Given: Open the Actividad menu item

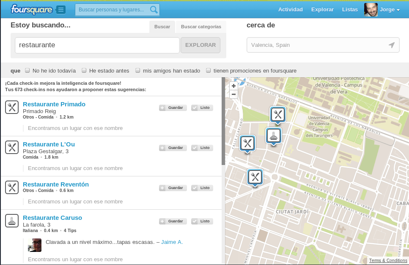Looking at the screenshot, I should [290, 9].
